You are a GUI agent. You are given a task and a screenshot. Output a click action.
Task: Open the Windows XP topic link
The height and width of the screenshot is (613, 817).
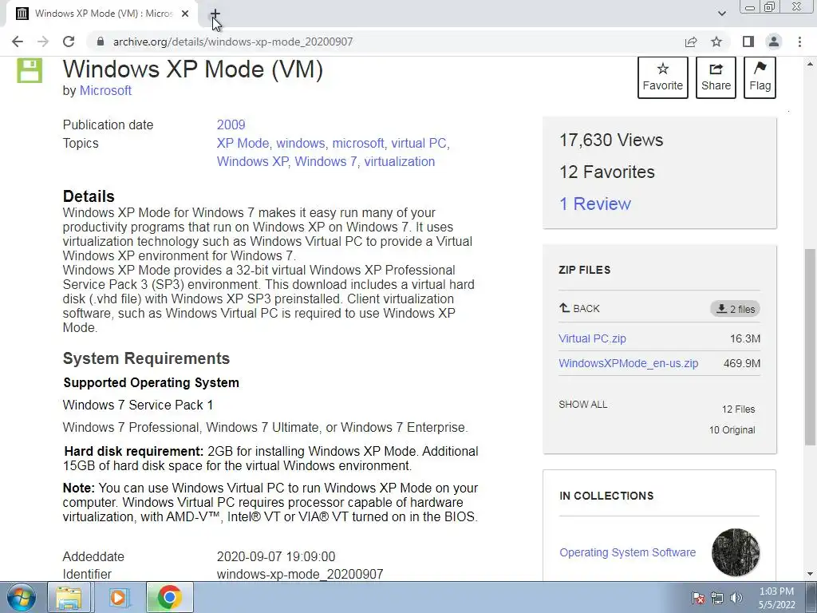252,161
